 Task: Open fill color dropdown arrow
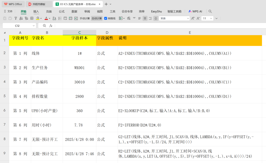pos(41,18)
